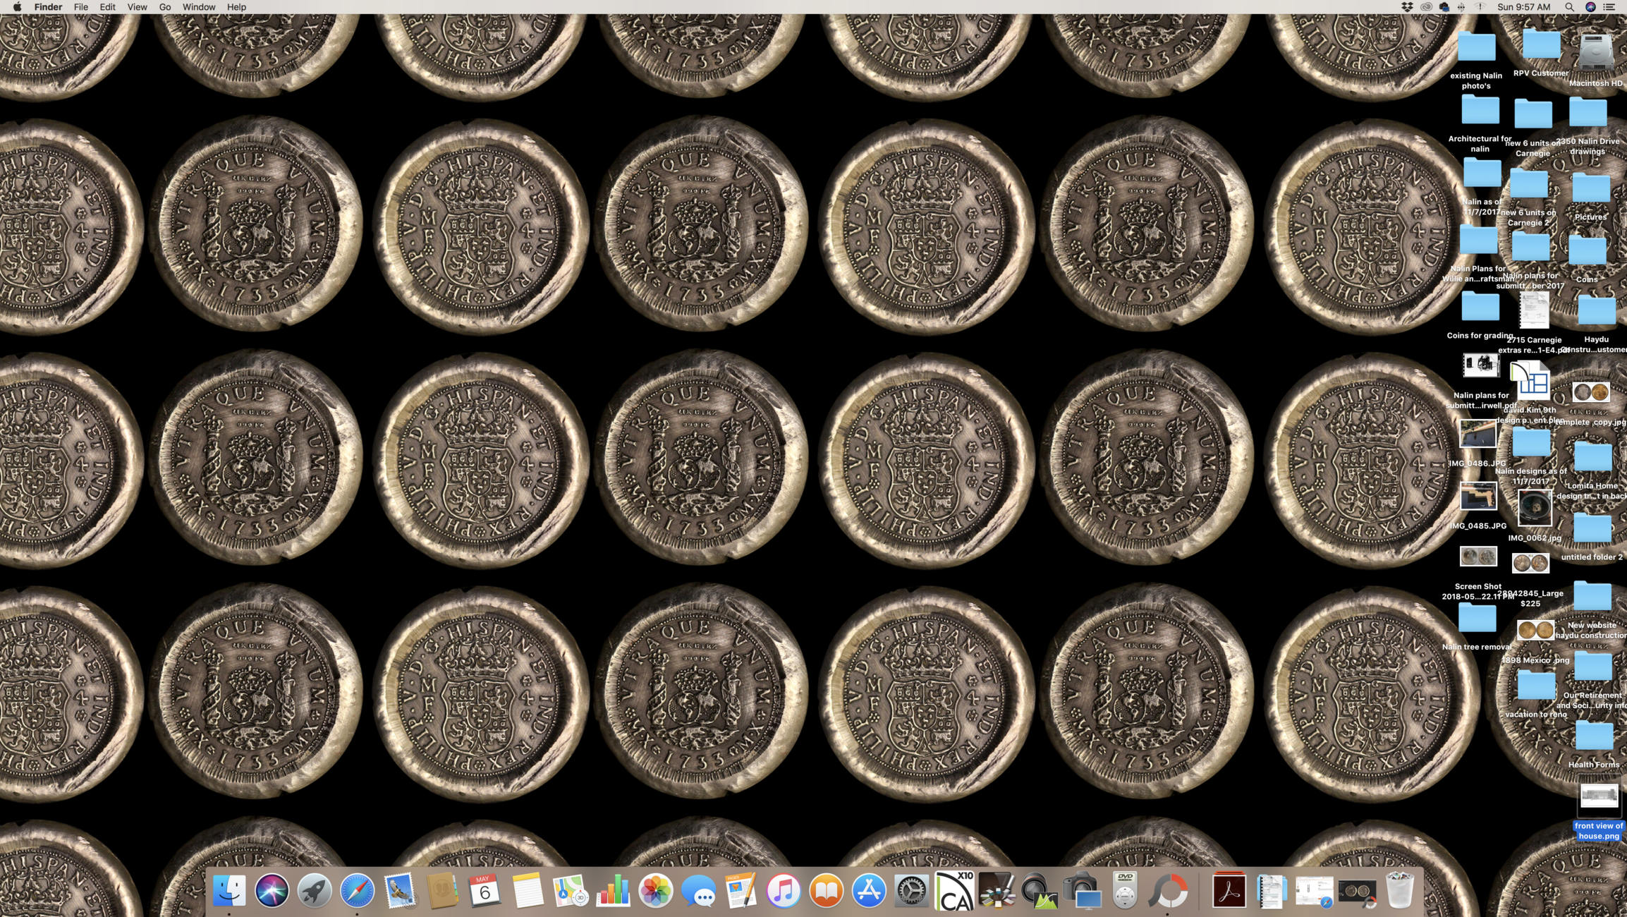Launch App Store from the Dock

coord(869,890)
